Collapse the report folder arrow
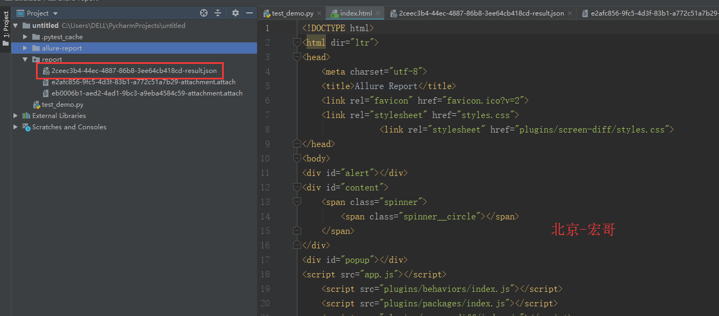This screenshot has height=316, width=719. coord(25,60)
